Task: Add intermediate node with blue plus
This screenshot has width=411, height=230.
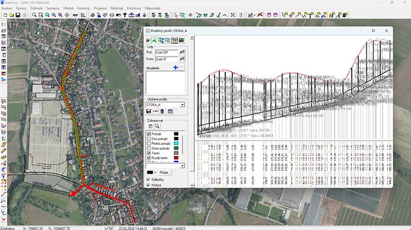Action: (175, 67)
